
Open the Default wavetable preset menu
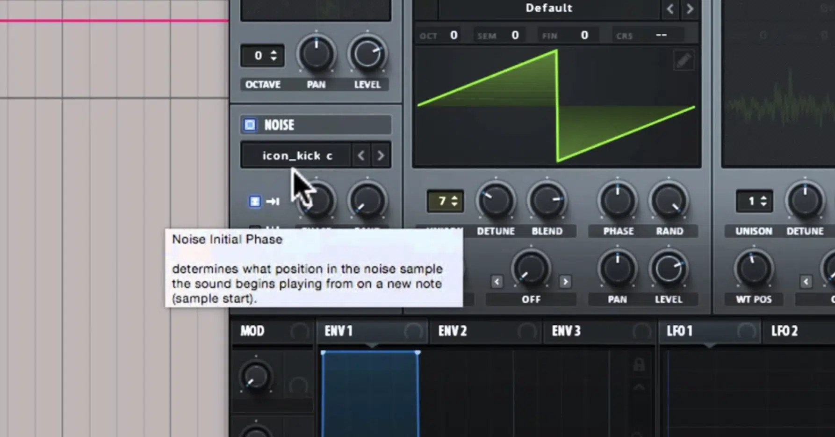(x=548, y=8)
